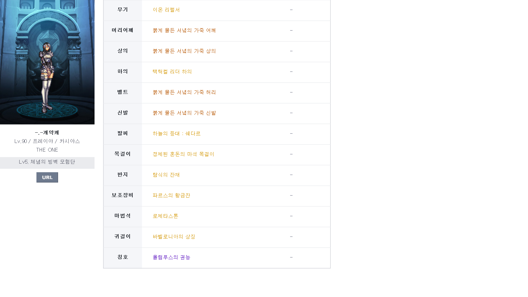
Task: Open belt item 붉게 물든 서녘의 가죽 허리
Action: pyautogui.click(x=184, y=92)
